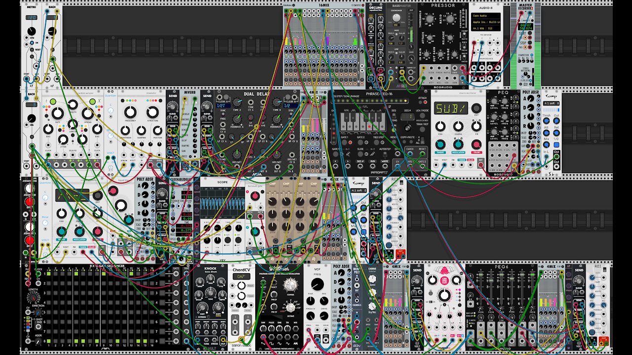Toggle TIED STEP on PHRASE-SEQ-16

pos(376,142)
